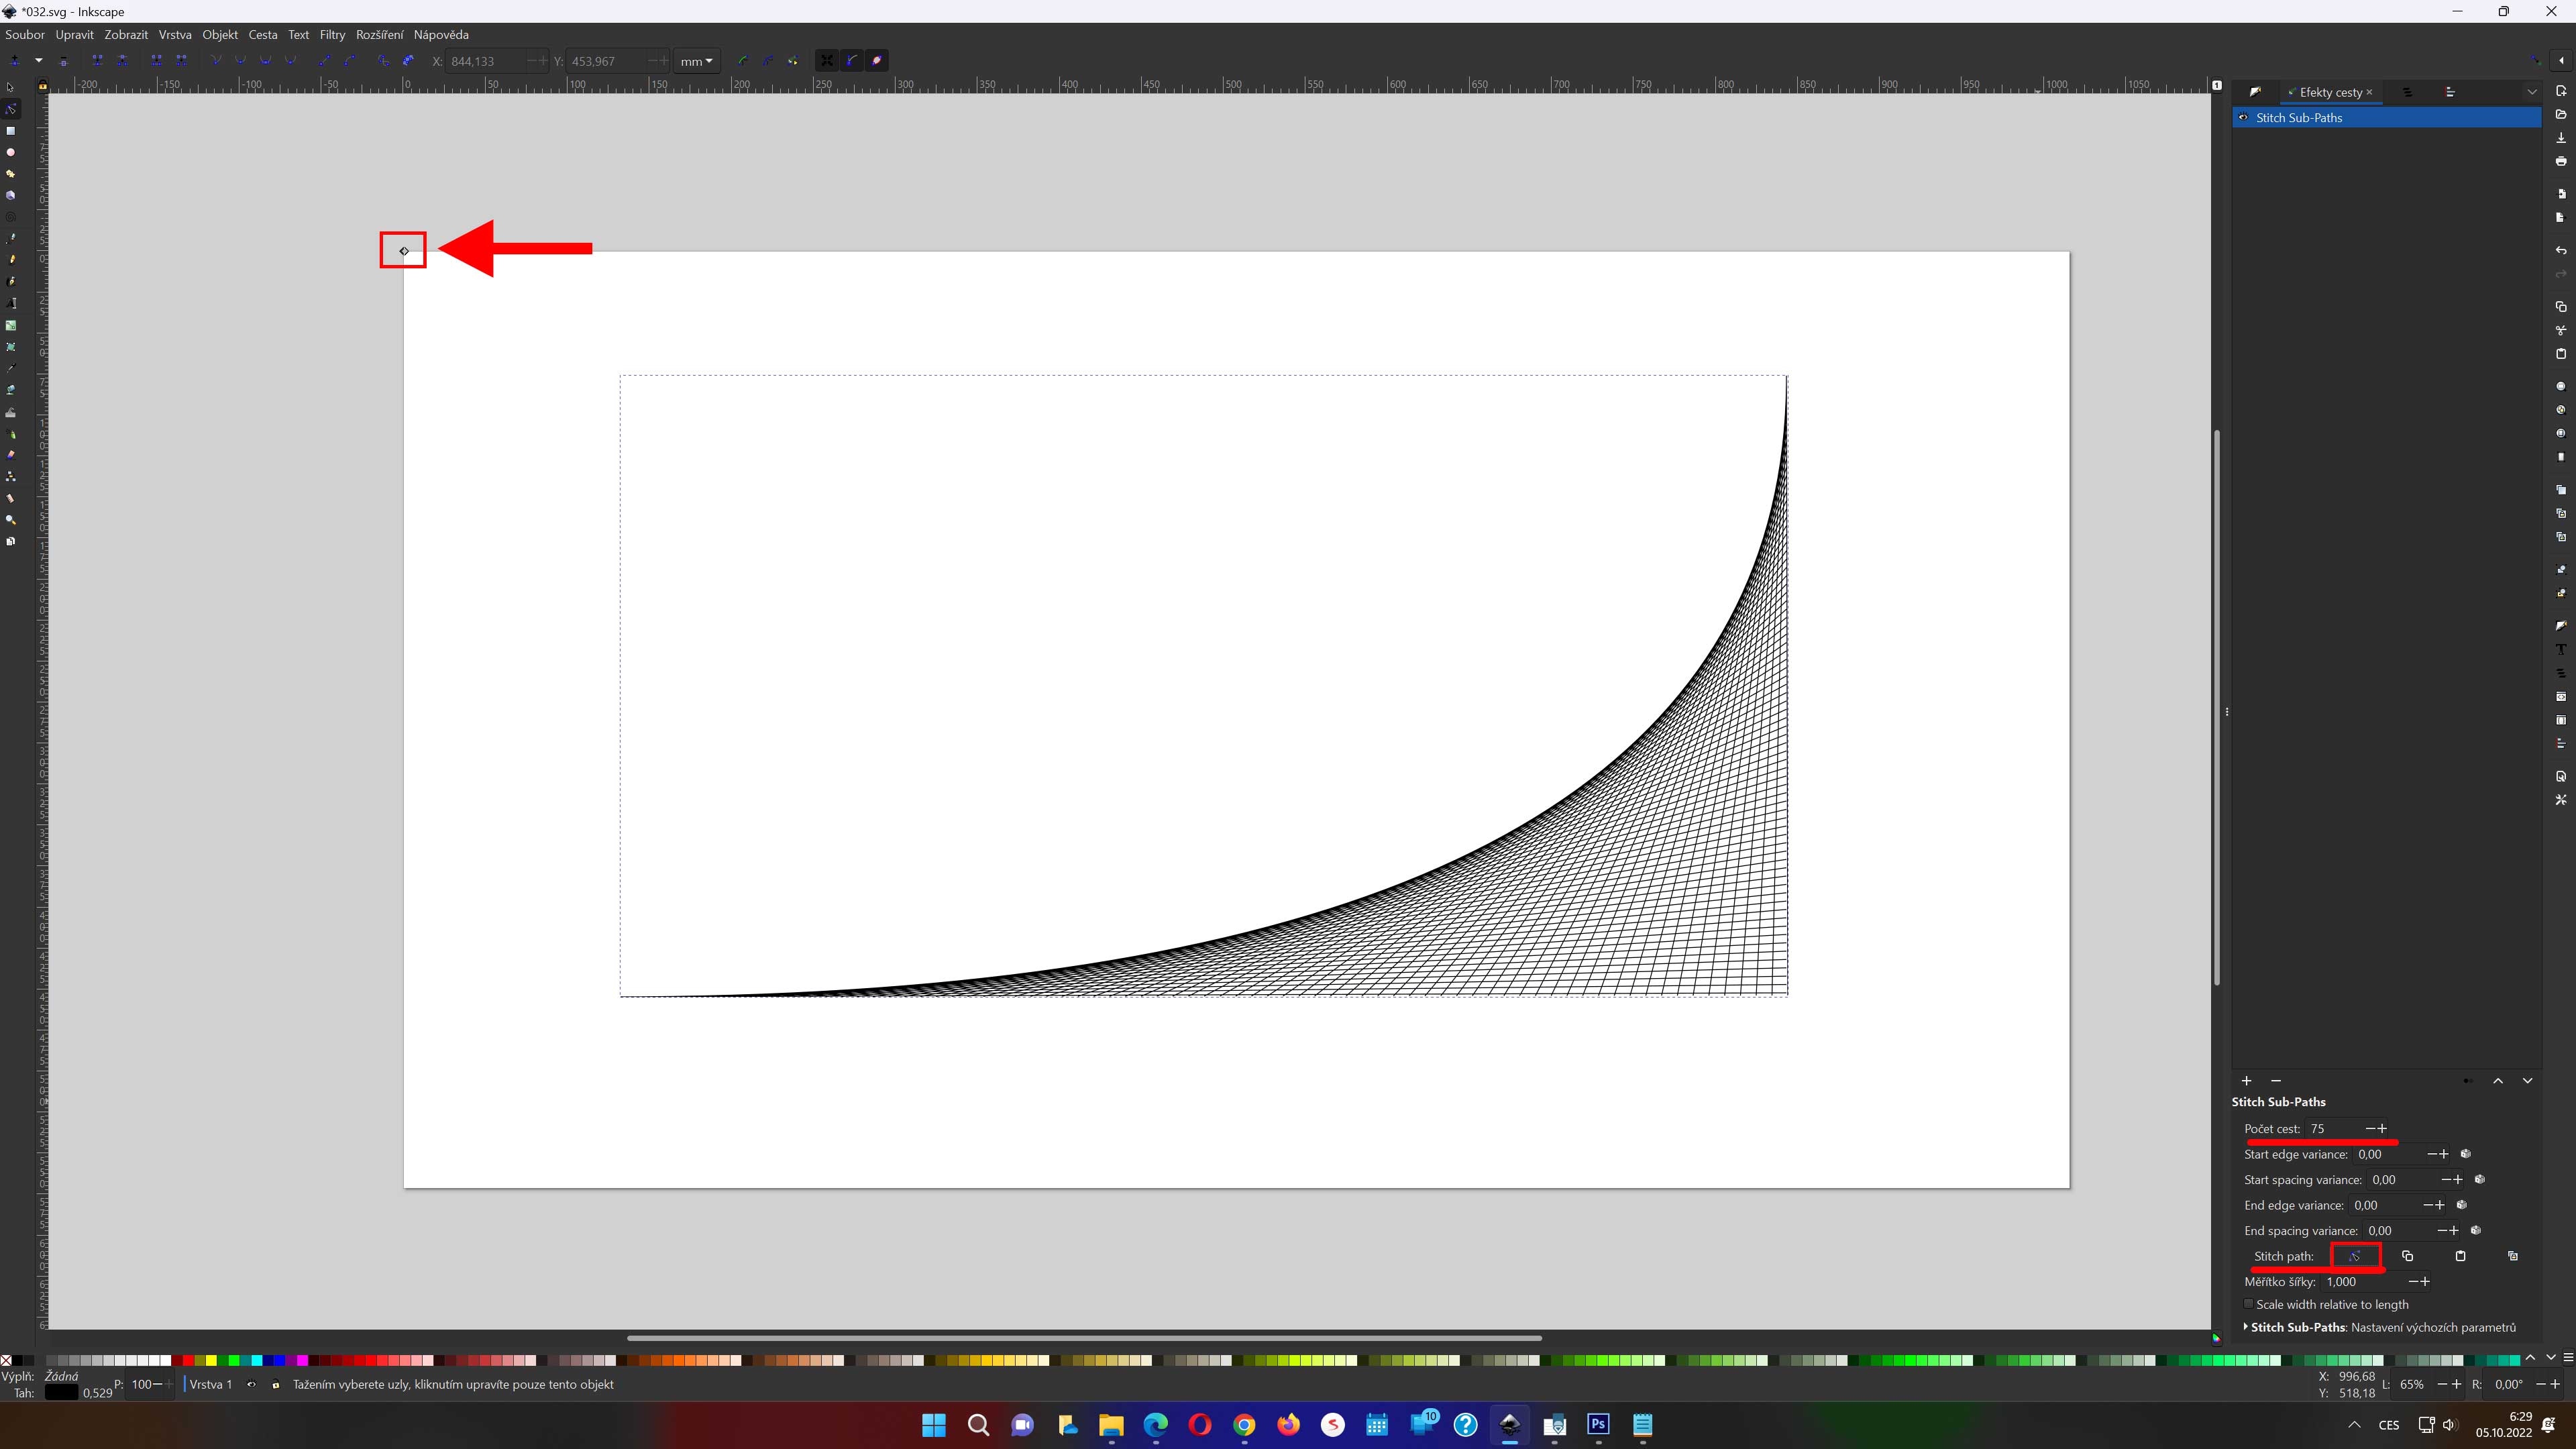Click the Edit-on-canvas stitch path icon
This screenshot has width=2576, height=1449.
click(2355, 1256)
